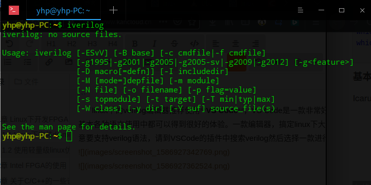Open a new terminal tab with plus button

coord(113,10)
